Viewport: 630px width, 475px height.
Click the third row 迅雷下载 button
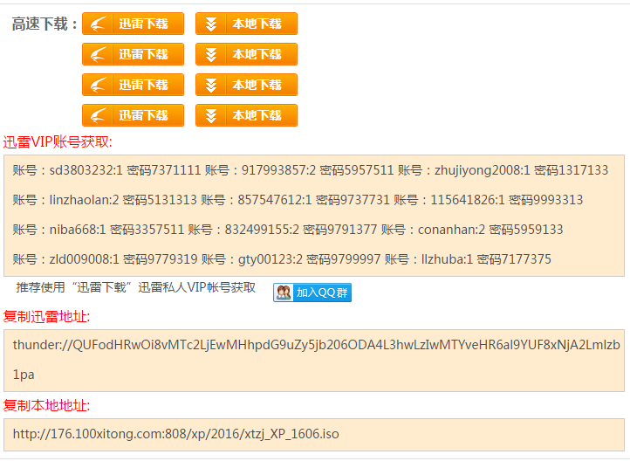click(x=133, y=85)
